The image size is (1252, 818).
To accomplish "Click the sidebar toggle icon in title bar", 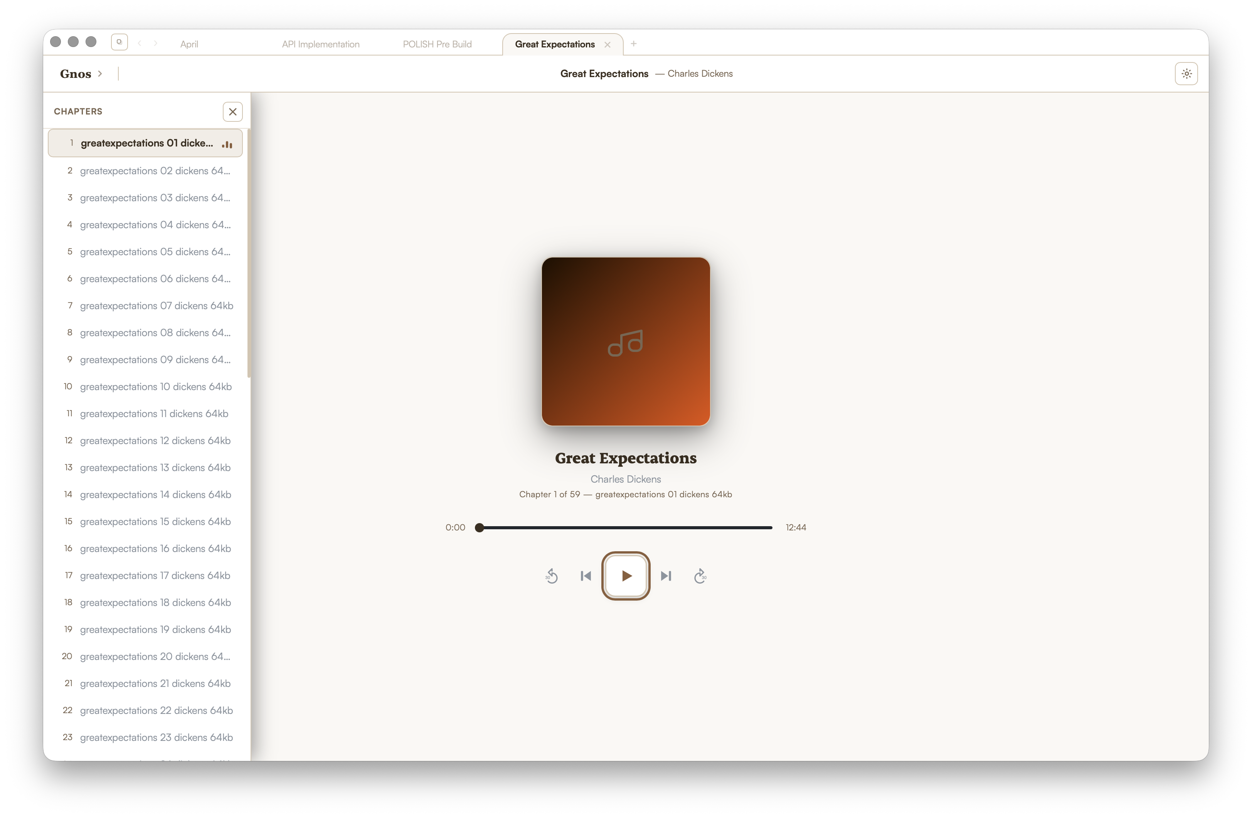I will point(119,42).
